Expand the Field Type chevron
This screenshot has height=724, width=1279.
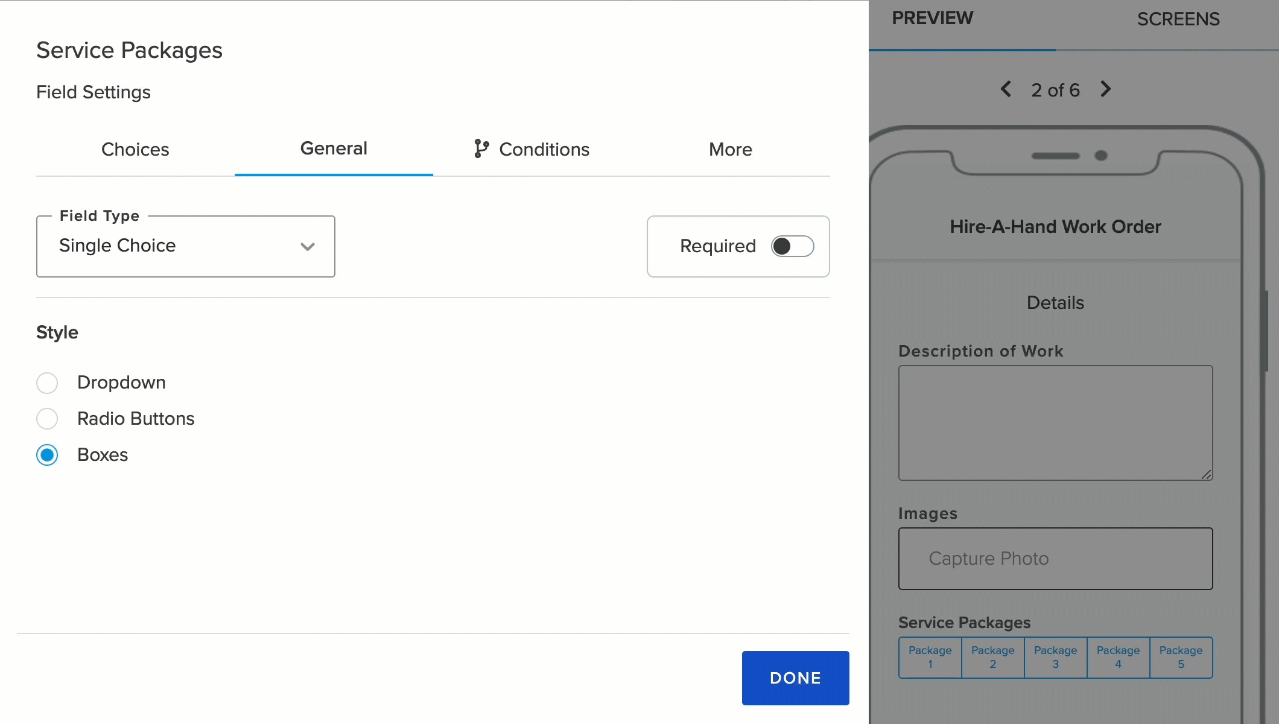308,247
